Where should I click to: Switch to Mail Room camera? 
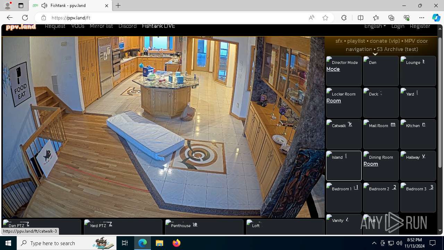point(381,134)
